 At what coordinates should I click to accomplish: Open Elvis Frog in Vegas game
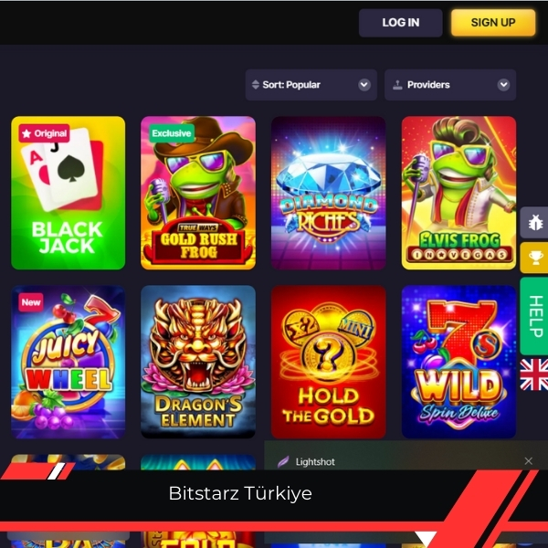[458, 193]
